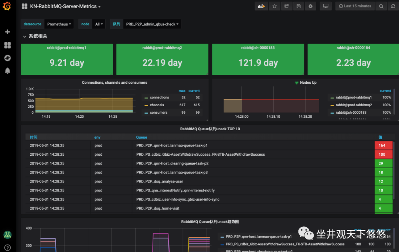Open the node All dropdown
The image size is (399, 252).
[x=98, y=24]
